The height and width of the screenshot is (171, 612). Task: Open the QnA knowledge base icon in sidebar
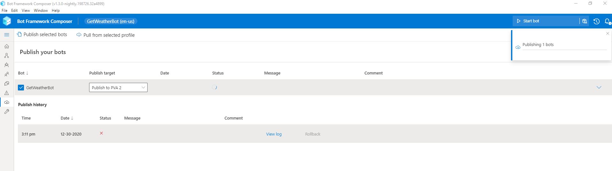coord(7,83)
